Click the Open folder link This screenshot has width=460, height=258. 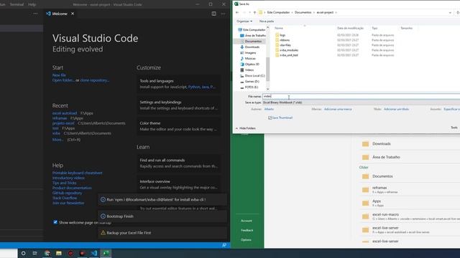click(x=63, y=80)
